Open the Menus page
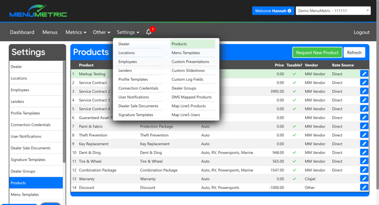This screenshot has width=379, height=205. [x=50, y=32]
